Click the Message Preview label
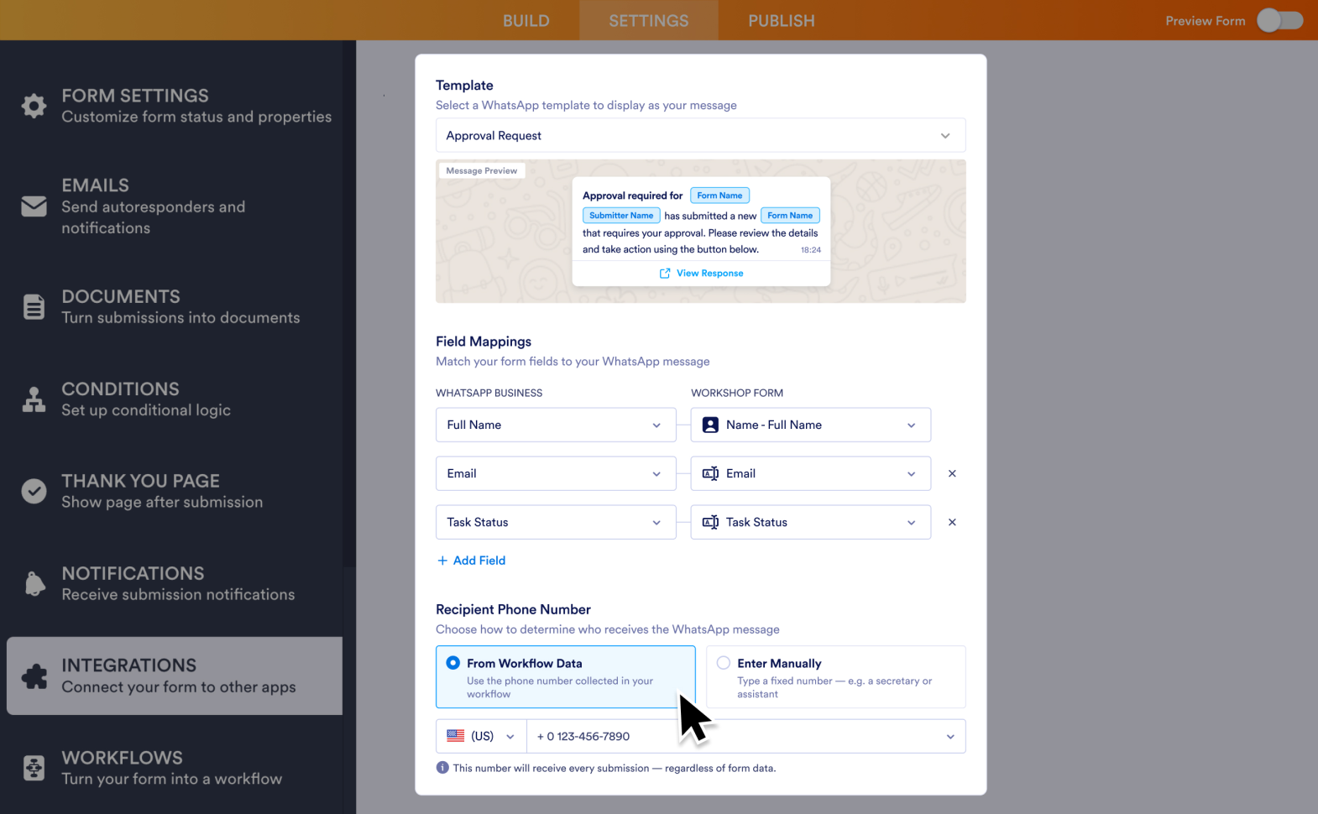The image size is (1318, 814). [482, 170]
